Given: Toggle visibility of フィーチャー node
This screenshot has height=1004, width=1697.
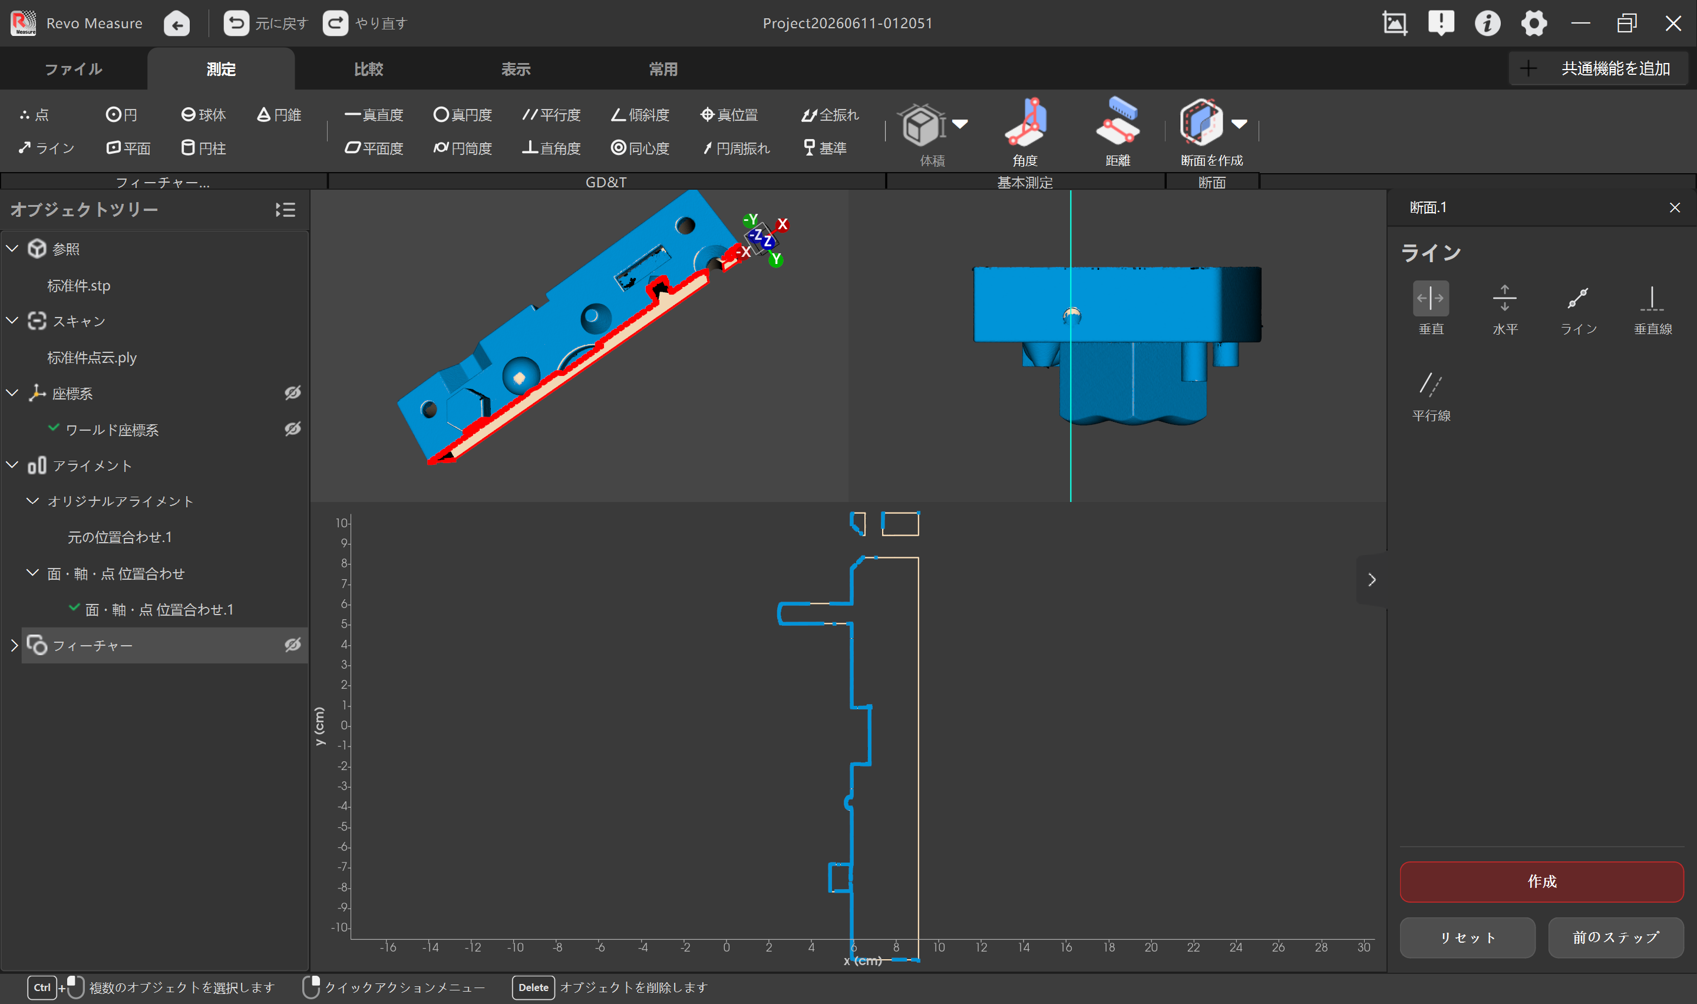Looking at the screenshot, I should pyautogui.click(x=292, y=645).
